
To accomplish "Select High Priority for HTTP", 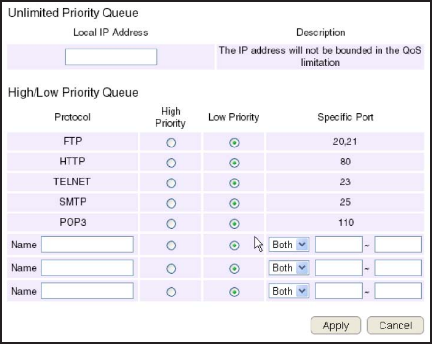I will pos(171,163).
